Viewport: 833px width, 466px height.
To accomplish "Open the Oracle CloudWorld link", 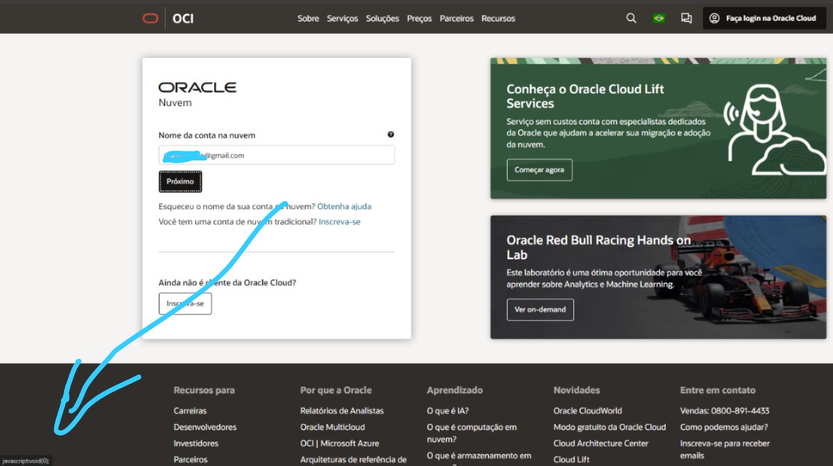I will click(587, 410).
